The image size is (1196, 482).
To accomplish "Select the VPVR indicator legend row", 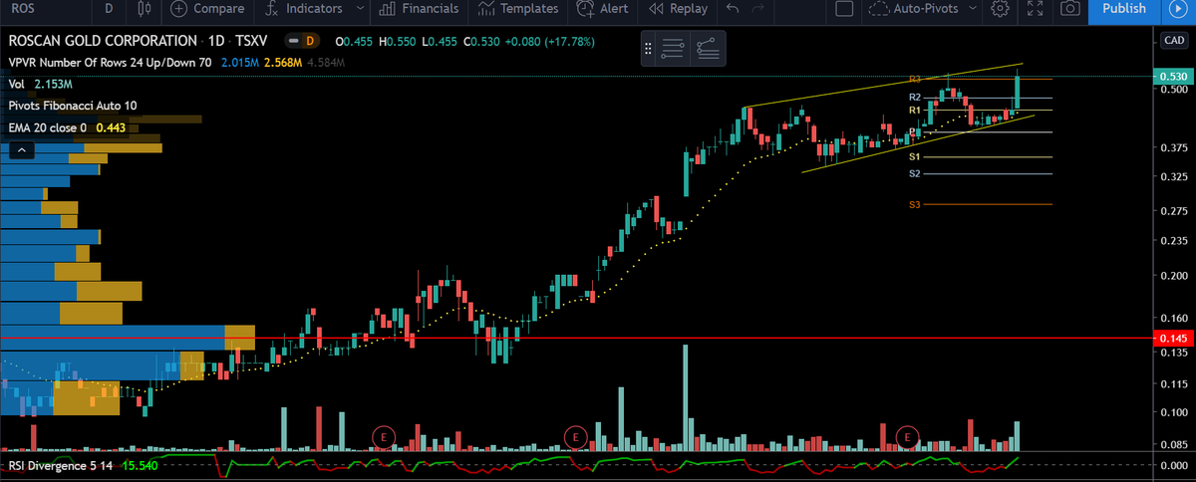I will (176, 63).
